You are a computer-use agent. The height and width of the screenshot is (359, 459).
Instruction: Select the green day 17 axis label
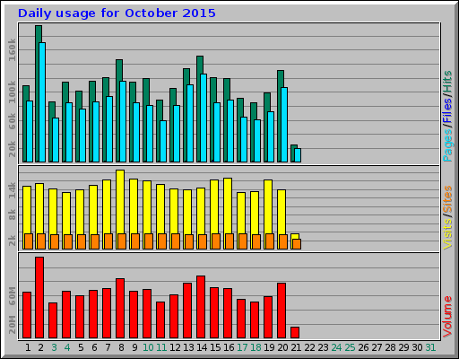pyautogui.click(x=242, y=347)
